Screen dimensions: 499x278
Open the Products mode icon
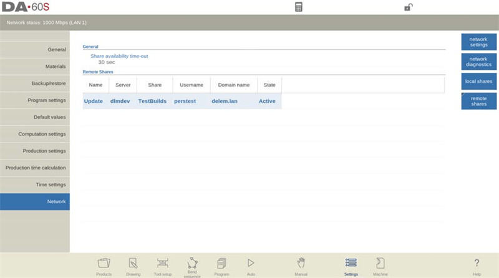point(104,265)
